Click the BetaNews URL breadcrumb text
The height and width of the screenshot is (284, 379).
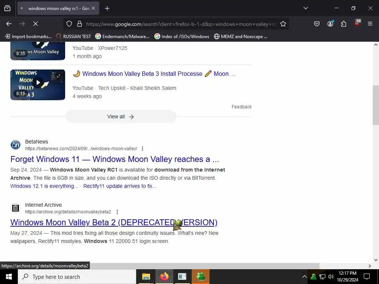click(x=81, y=149)
